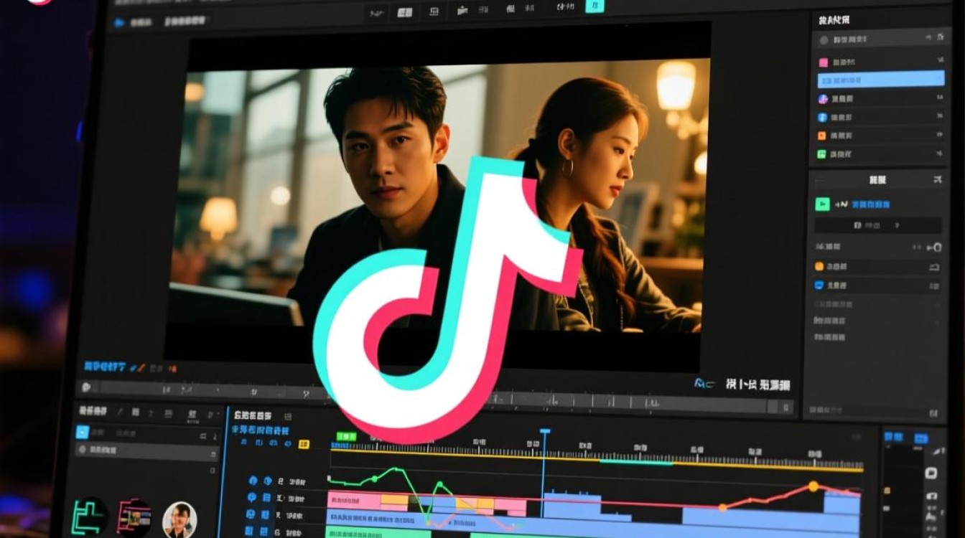Click the small yellow badge above track headers
The width and height of the screenshot is (965, 538).
[x=304, y=445]
